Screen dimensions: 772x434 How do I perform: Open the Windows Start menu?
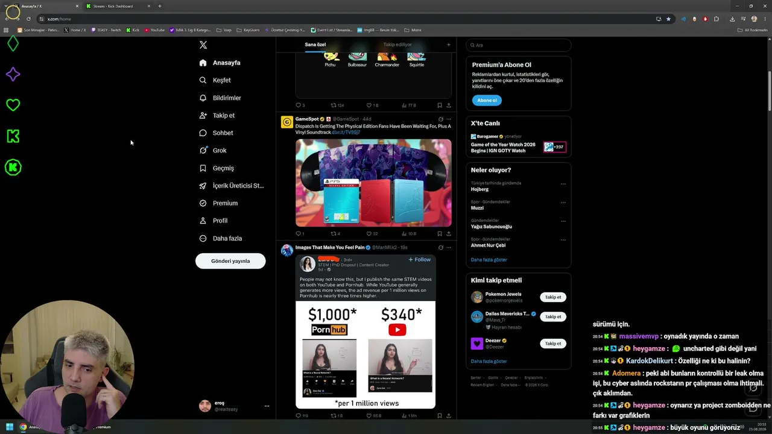(10, 427)
